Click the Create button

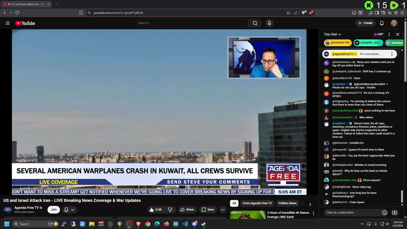365,23
